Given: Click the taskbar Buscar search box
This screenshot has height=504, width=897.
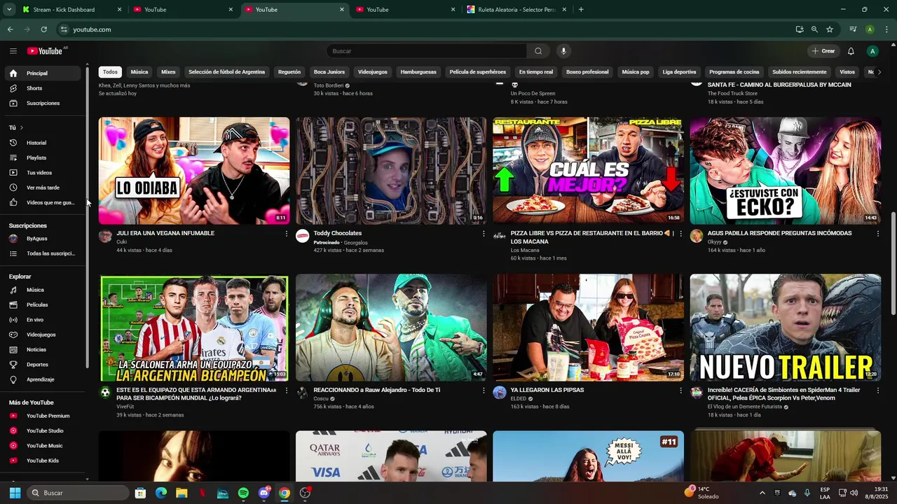Looking at the screenshot, I should coord(78,493).
